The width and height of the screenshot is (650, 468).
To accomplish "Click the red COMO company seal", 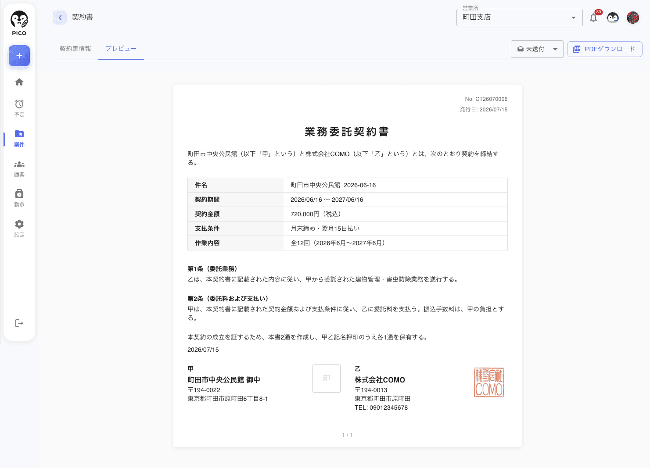I will click(489, 382).
